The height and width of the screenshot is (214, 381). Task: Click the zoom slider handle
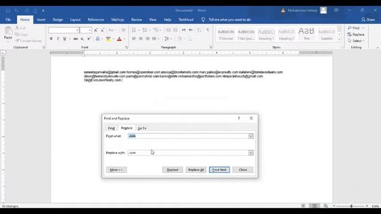pyautogui.click(x=351, y=206)
